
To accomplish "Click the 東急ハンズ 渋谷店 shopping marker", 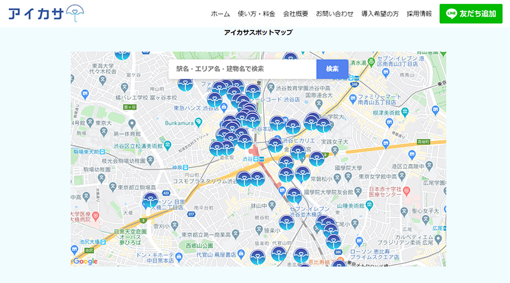I will (224, 107).
